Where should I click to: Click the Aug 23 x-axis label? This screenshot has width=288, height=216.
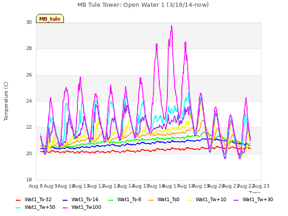tap(261, 186)
